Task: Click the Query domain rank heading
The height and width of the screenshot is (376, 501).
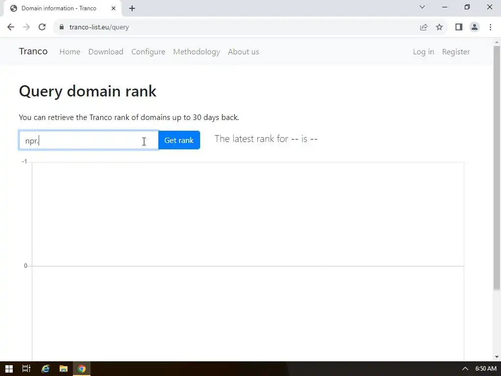Action: 88,91
